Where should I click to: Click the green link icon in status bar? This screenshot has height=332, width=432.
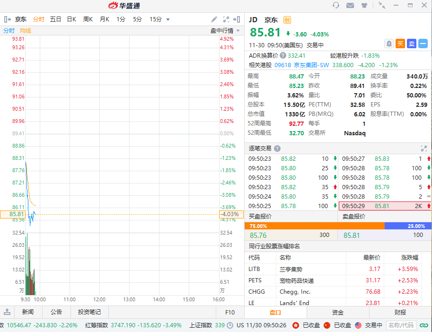pyautogui.click(x=424, y=325)
